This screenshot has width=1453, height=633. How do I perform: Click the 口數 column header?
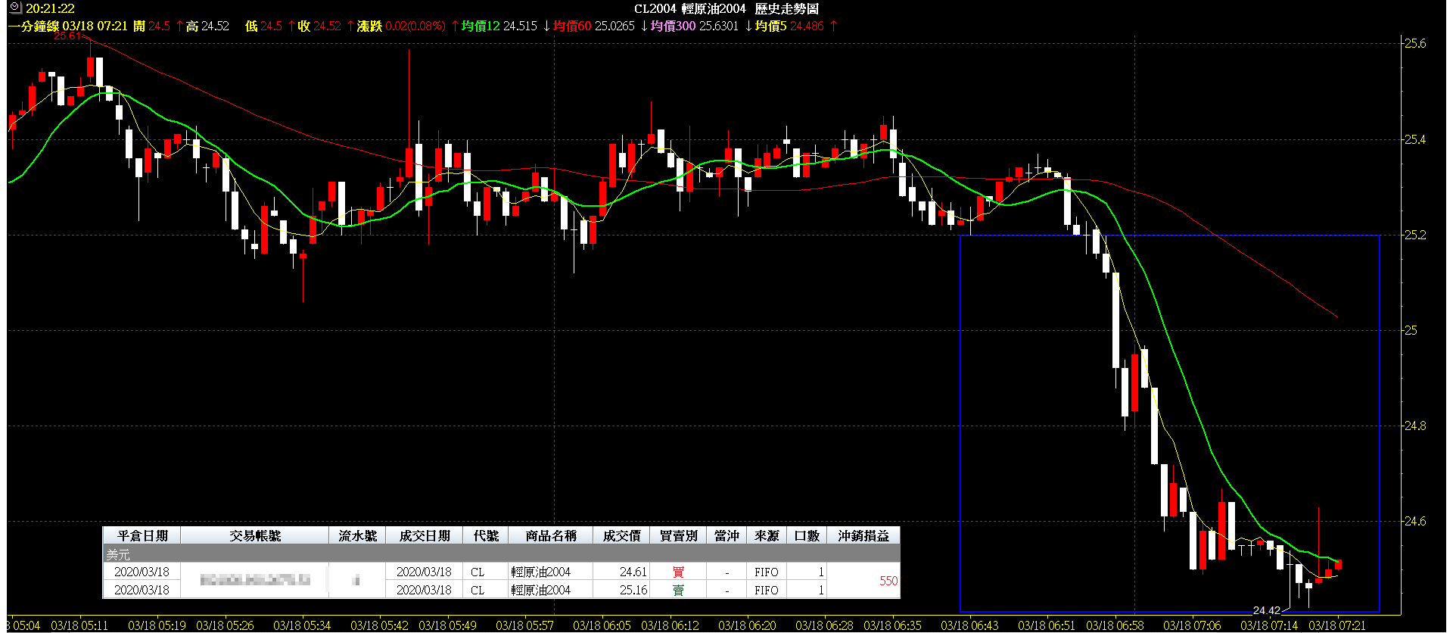point(807,535)
